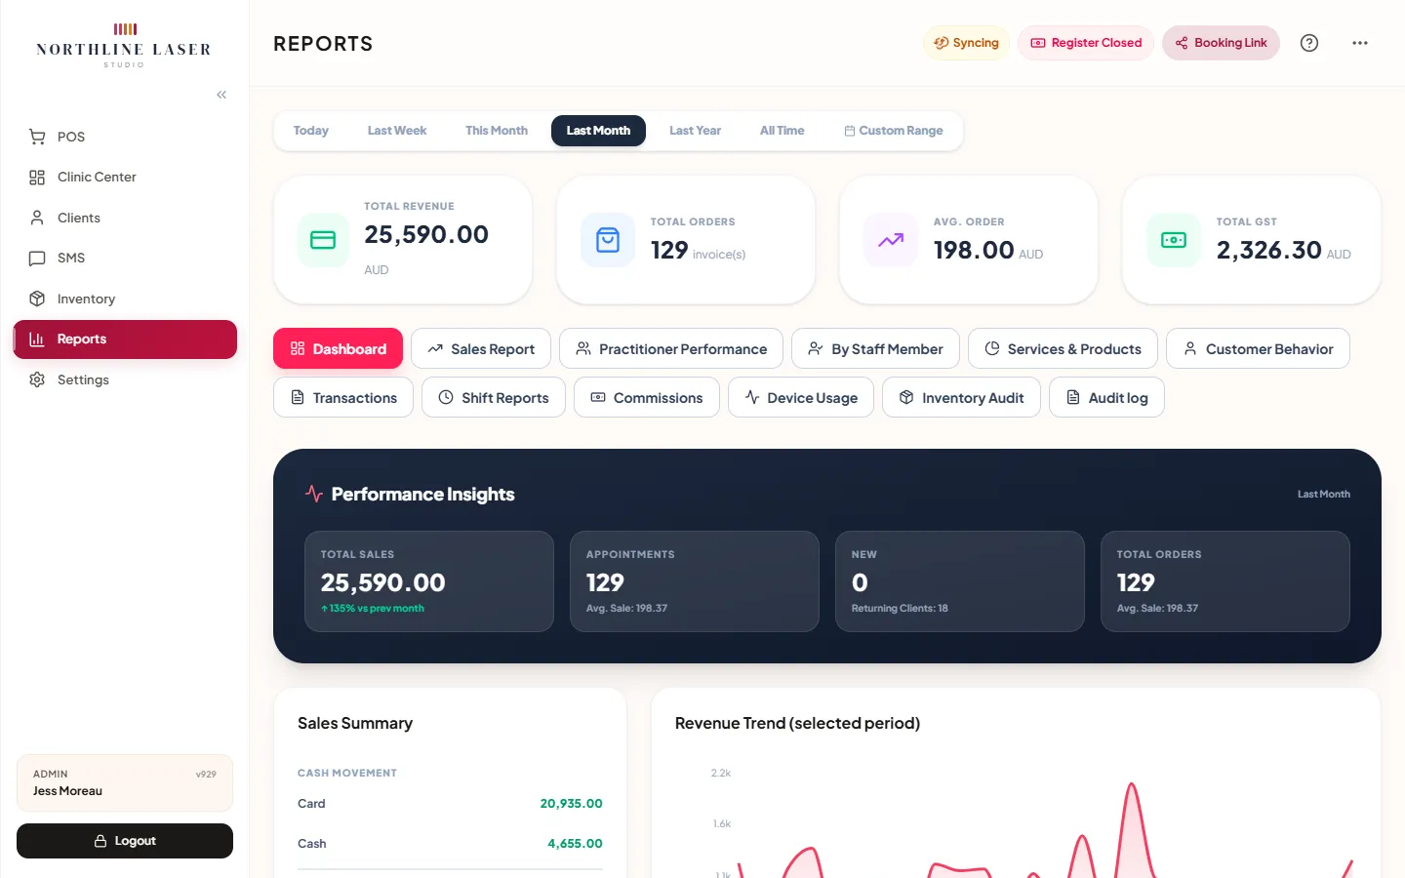Click the Logout button
The width and height of the screenshot is (1405, 878).
[x=125, y=841]
